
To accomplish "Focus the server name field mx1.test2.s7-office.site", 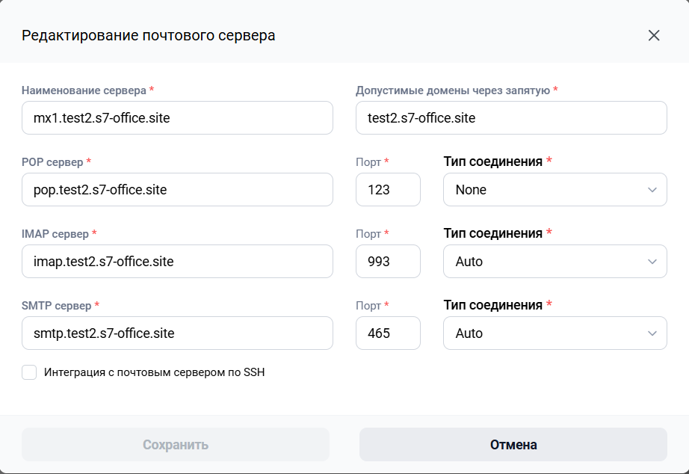I will click(178, 118).
